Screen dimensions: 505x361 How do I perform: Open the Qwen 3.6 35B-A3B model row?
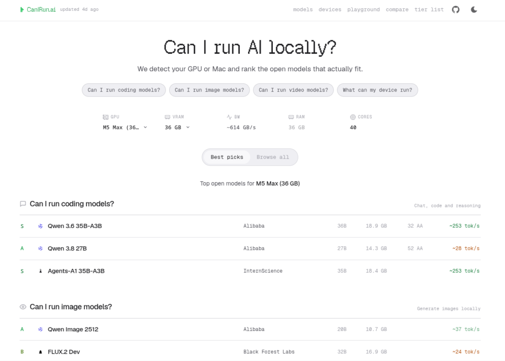point(250,226)
